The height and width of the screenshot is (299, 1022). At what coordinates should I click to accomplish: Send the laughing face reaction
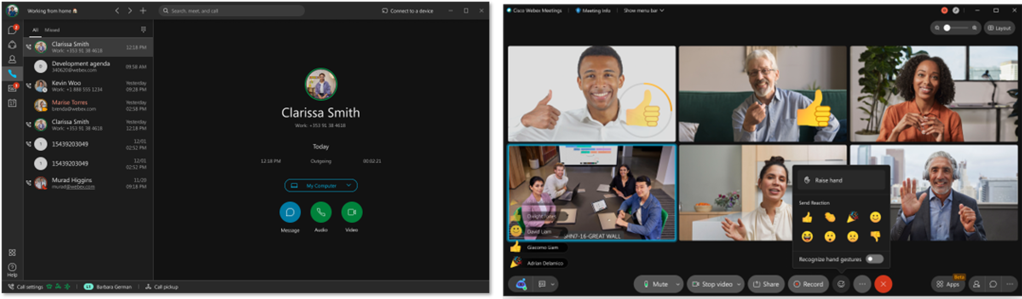(x=807, y=237)
